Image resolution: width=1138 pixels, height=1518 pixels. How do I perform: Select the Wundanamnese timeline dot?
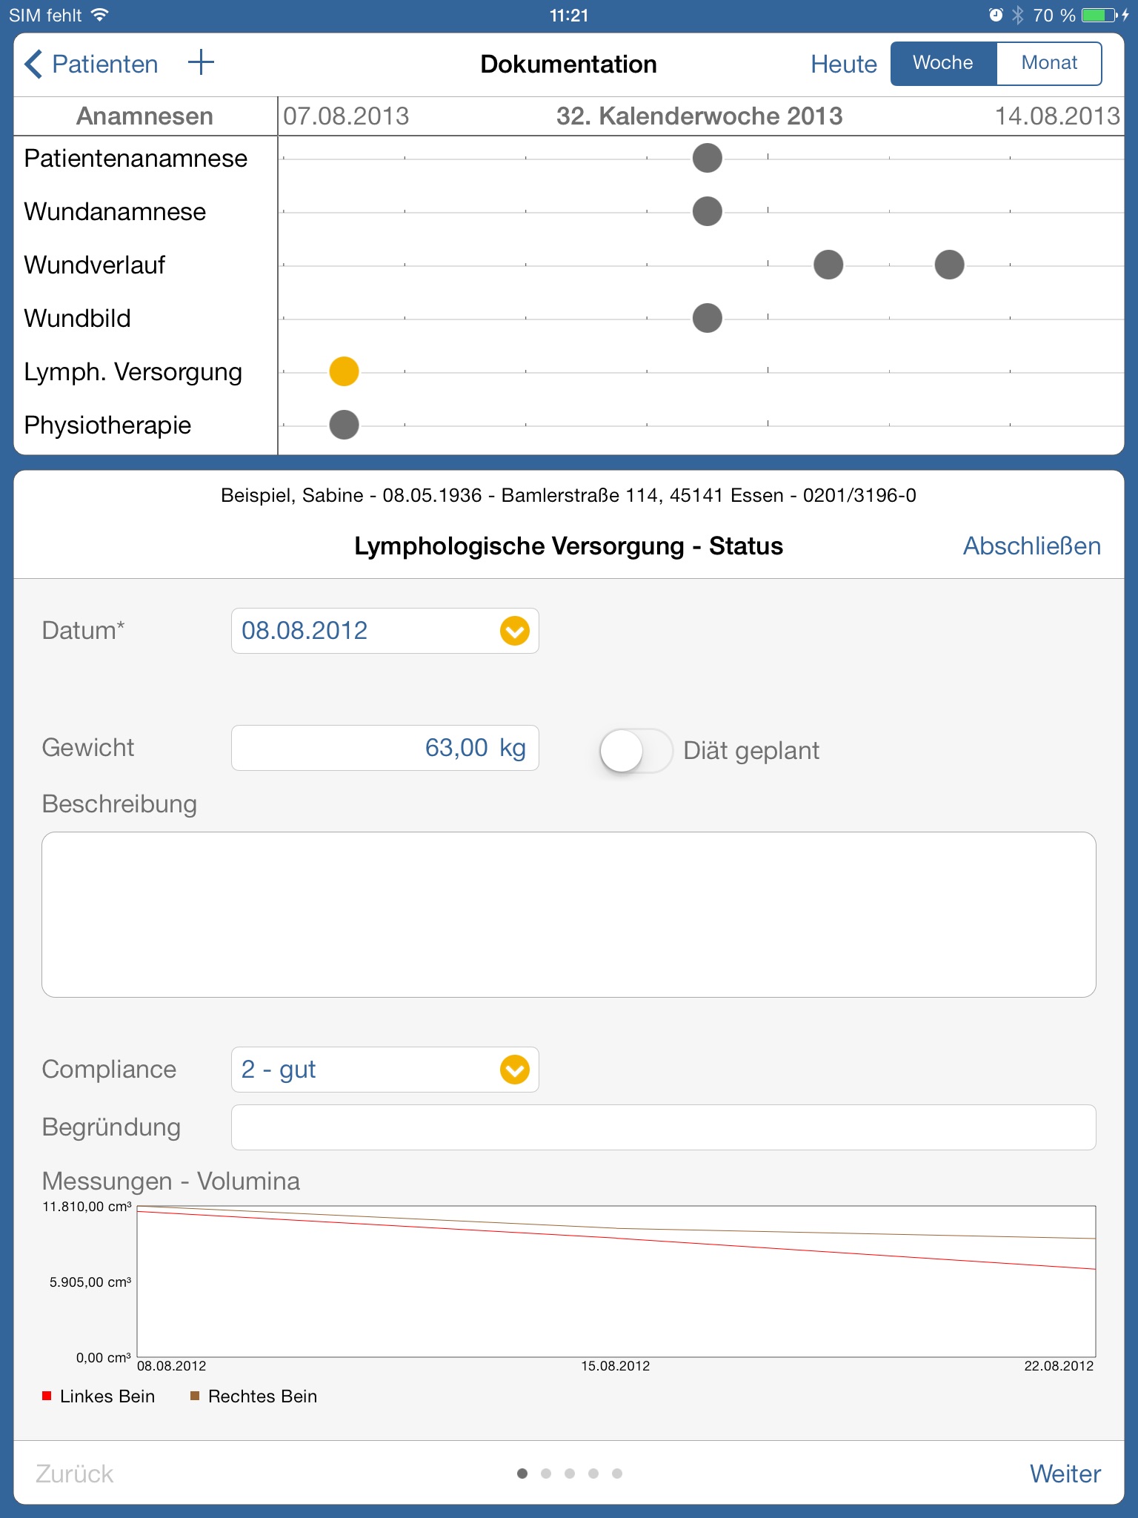click(x=708, y=211)
